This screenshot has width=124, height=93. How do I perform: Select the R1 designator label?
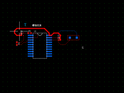tap(30, 31)
